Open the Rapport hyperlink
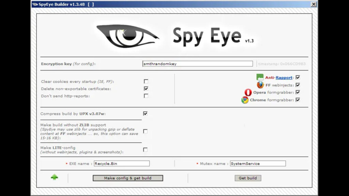This screenshot has width=349, height=196. [284, 78]
